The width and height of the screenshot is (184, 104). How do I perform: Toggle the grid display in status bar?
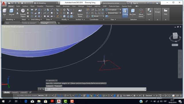[47, 96]
